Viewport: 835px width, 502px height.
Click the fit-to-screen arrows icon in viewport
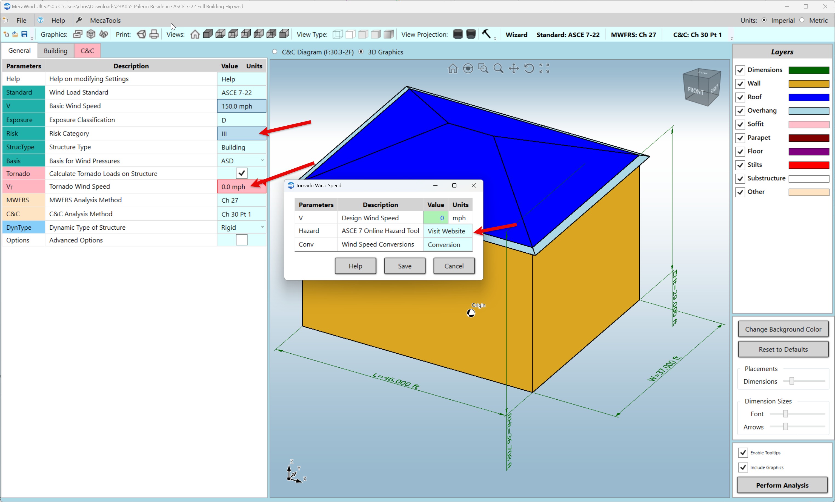click(544, 69)
